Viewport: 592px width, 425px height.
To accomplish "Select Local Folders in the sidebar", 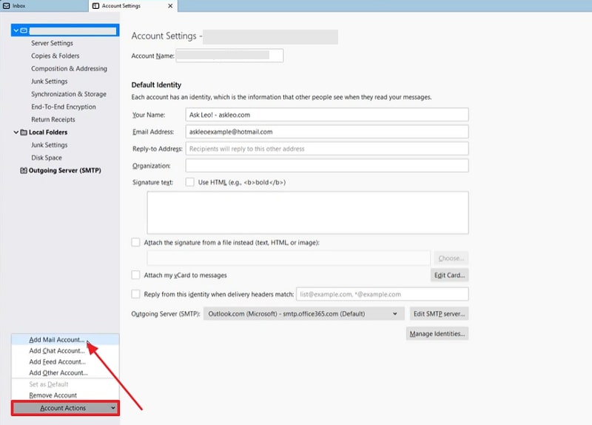I will click(x=48, y=133).
